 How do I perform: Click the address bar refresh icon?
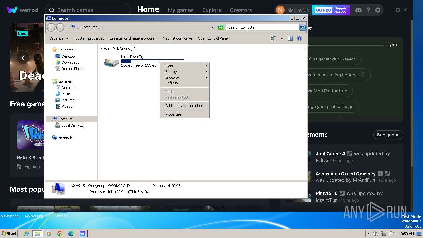click(220, 27)
